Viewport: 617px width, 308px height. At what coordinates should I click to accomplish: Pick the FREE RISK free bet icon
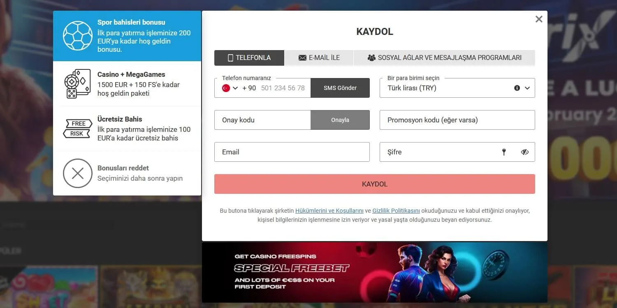coord(78,129)
